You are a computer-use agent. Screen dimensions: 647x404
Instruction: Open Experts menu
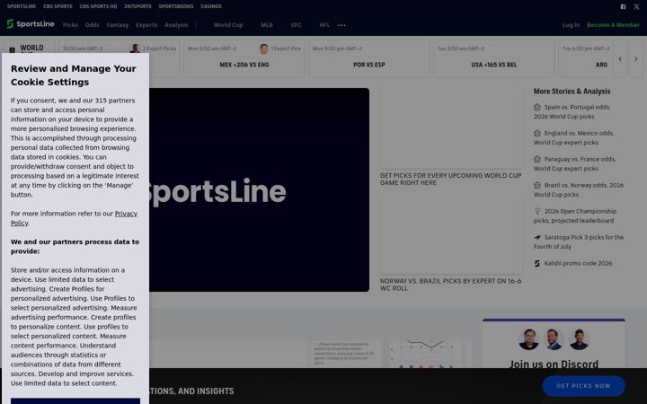[146, 25]
